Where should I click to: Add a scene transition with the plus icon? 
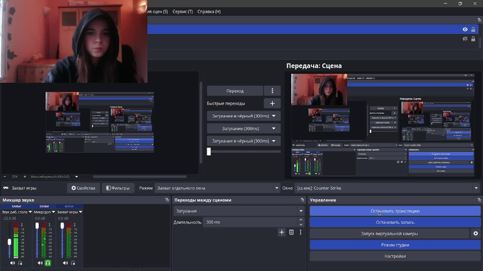coord(281,232)
